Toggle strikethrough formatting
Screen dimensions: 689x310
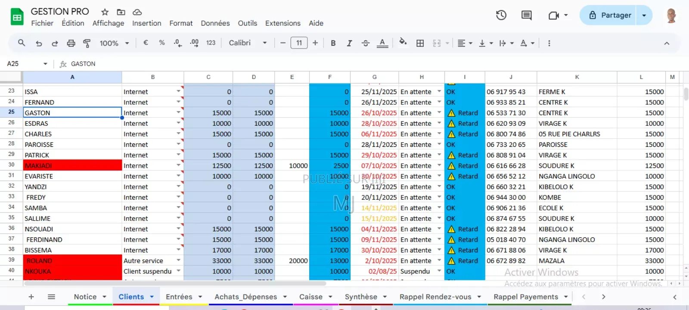click(x=366, y=43)
